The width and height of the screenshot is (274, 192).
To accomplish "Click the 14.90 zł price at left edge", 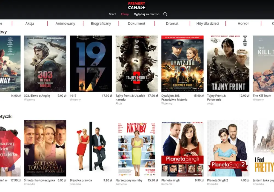I will tap(15, 96).
